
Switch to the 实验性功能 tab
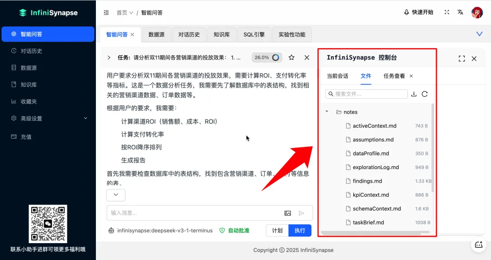(x=292, y=35)
